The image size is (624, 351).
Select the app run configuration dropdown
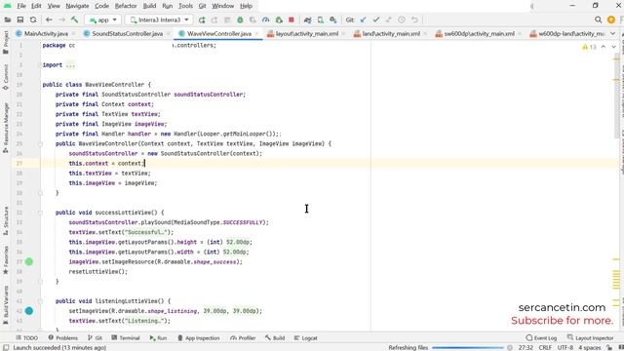103,19
